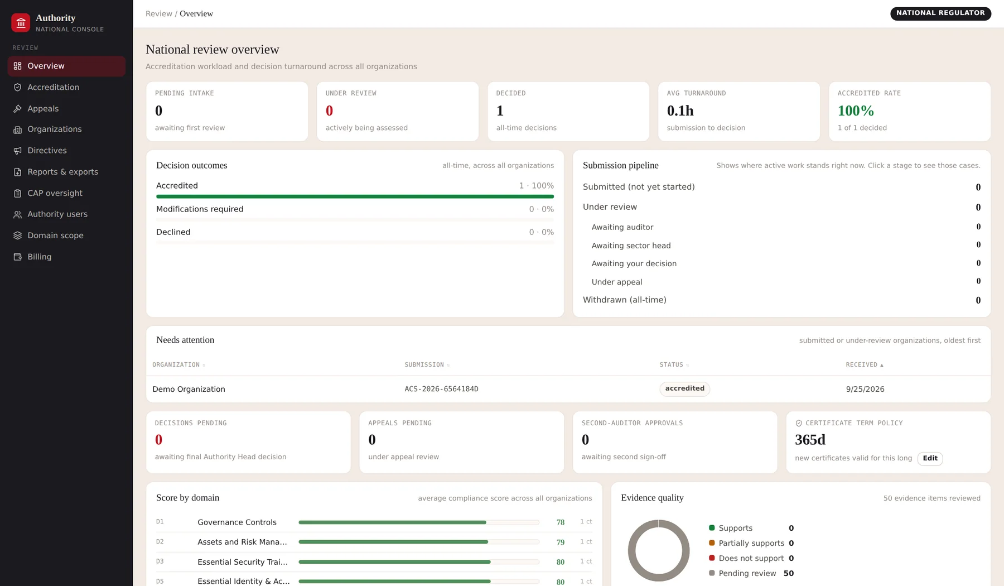Viewport: 1004px width, 586px height.
Task: Navigate to Directives
Action: point(66,151)
